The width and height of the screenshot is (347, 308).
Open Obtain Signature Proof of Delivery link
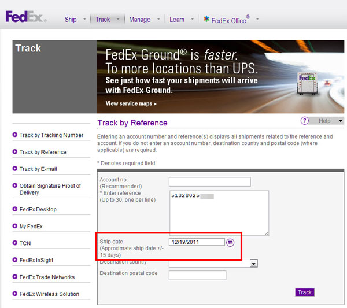[x=50, y=189]
